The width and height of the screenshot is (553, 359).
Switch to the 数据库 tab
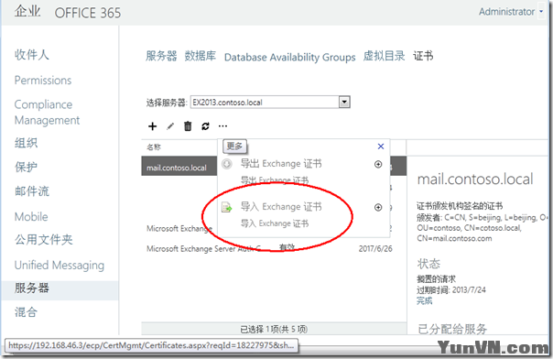[201, 56]
